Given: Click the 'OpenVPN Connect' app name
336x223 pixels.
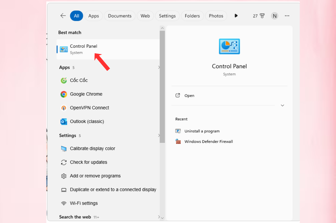Looking at the screenshot, I should tap(89, 108).
